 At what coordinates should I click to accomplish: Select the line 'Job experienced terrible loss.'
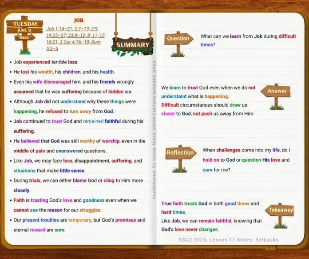46,62
